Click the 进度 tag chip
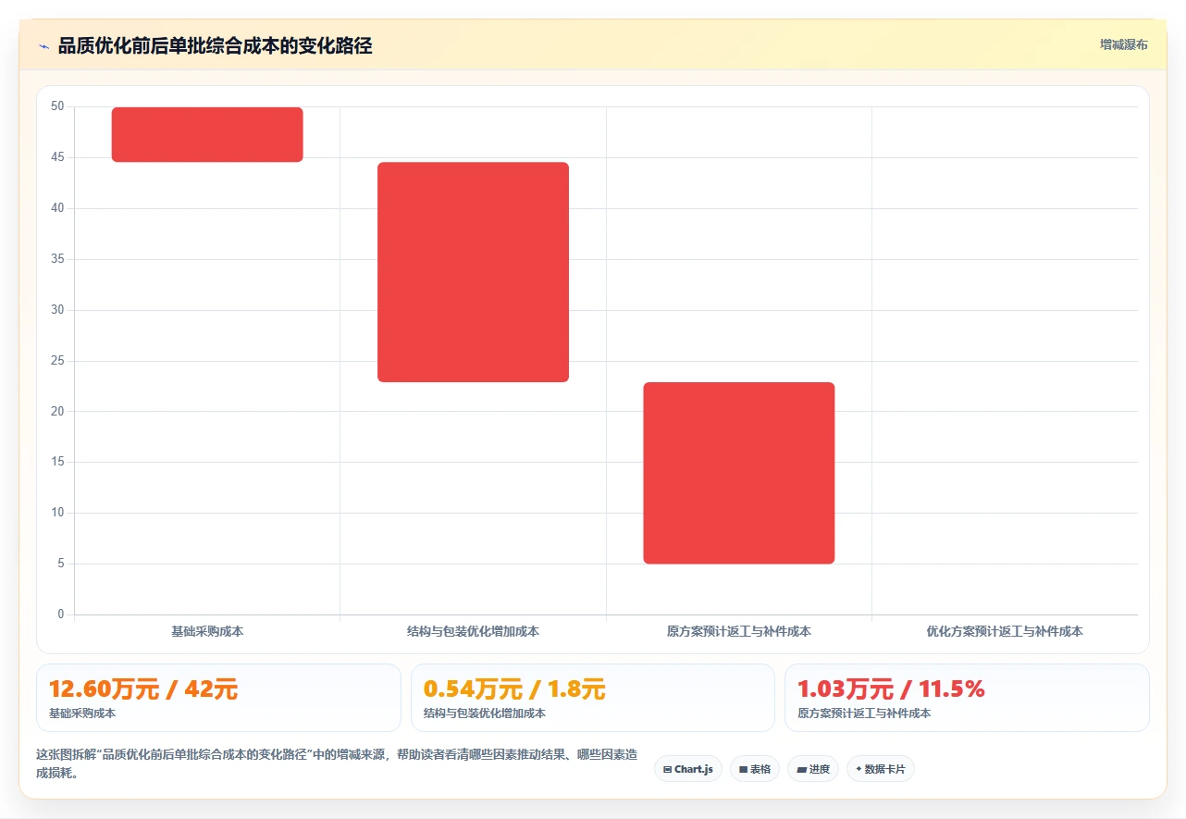 coord(813,769)
